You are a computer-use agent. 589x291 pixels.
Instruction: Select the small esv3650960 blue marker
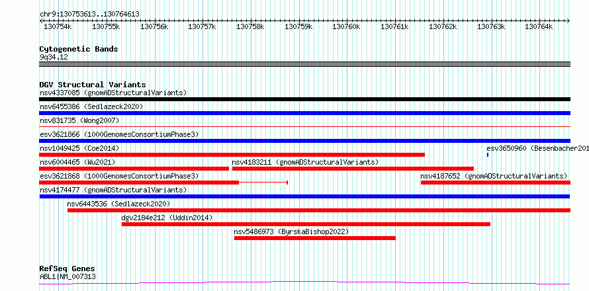point(488,155)
